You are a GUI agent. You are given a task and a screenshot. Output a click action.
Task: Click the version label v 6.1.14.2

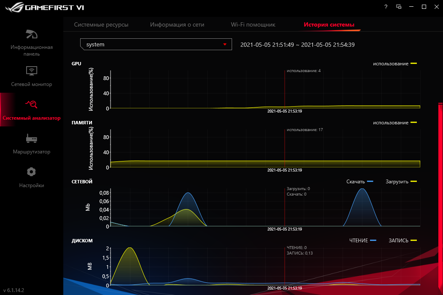coord(14,290)
